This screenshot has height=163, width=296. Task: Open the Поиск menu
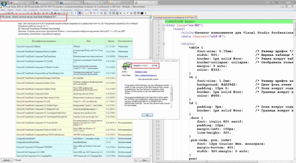pyautogui.click(x=18, y=10)
